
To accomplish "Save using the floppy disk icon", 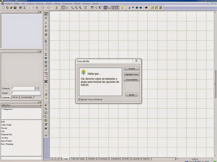I will (15, 8).
